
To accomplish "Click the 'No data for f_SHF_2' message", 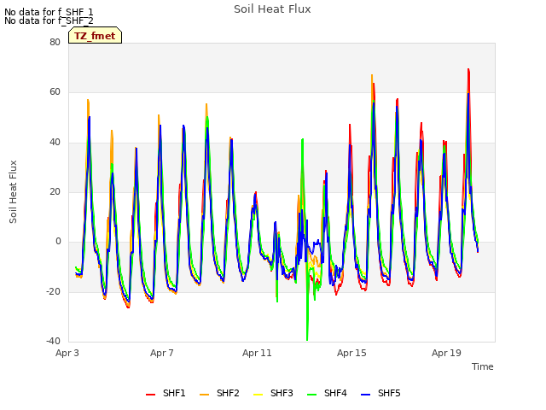I will pos(49,20).
